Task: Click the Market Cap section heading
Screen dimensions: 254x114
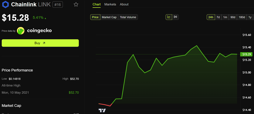Action: pos(11,106)
